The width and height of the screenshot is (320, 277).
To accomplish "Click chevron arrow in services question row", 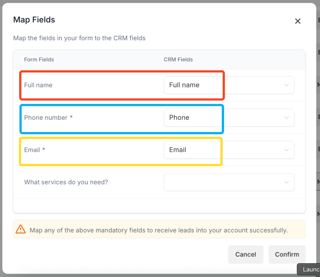I will (x=286, y=182).
